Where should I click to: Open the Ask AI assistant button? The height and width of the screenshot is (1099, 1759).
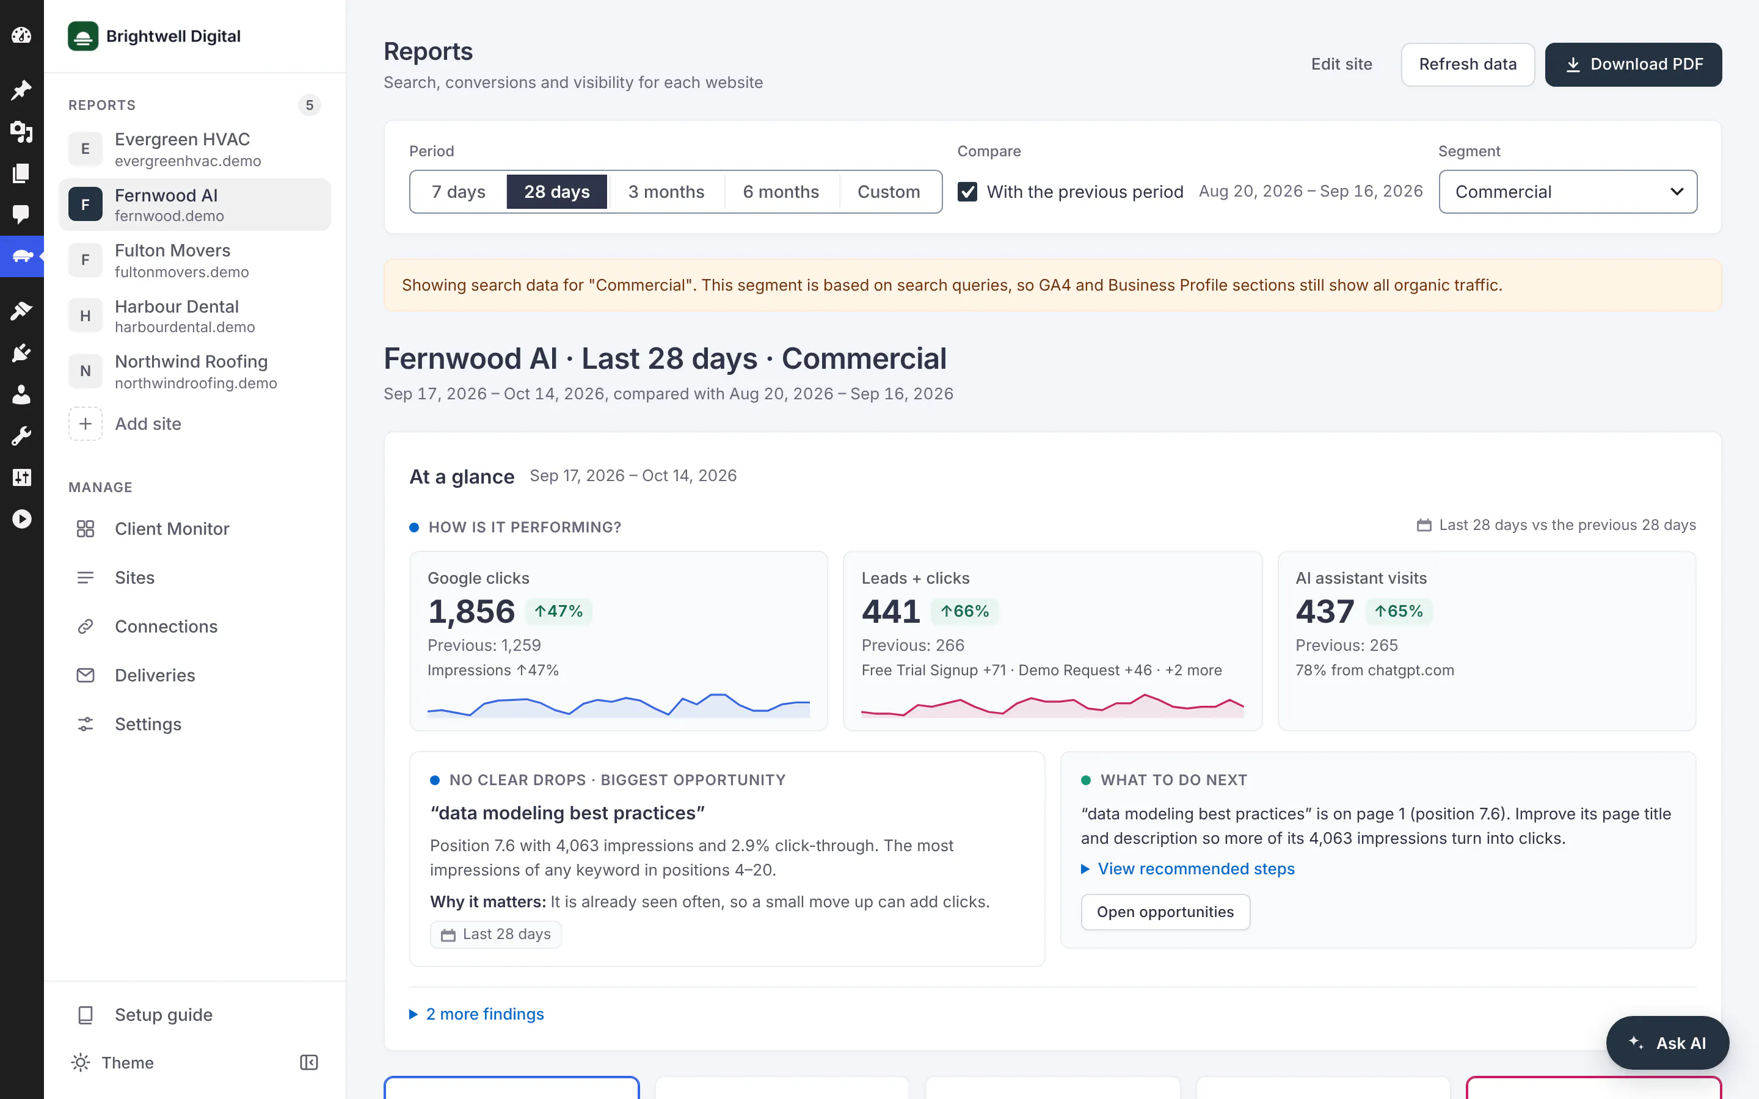click(x=1667, y=1043)
